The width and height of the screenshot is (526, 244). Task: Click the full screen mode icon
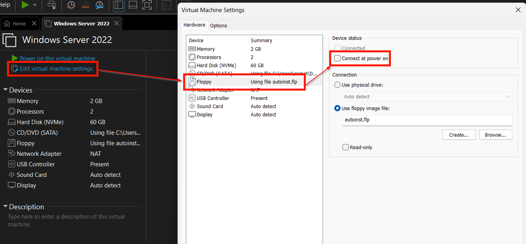[147, 5]
